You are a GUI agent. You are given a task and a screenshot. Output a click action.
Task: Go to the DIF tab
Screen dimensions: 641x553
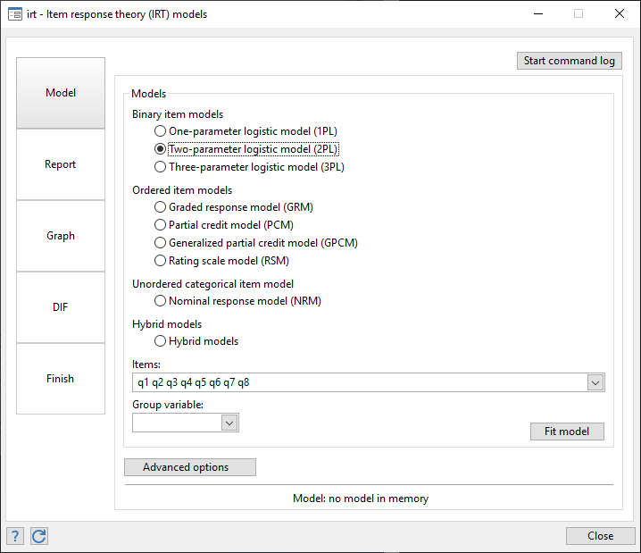pos(61,307)
